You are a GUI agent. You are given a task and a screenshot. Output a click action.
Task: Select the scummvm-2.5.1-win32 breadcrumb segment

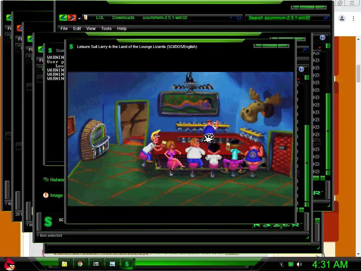pos(165,18)
